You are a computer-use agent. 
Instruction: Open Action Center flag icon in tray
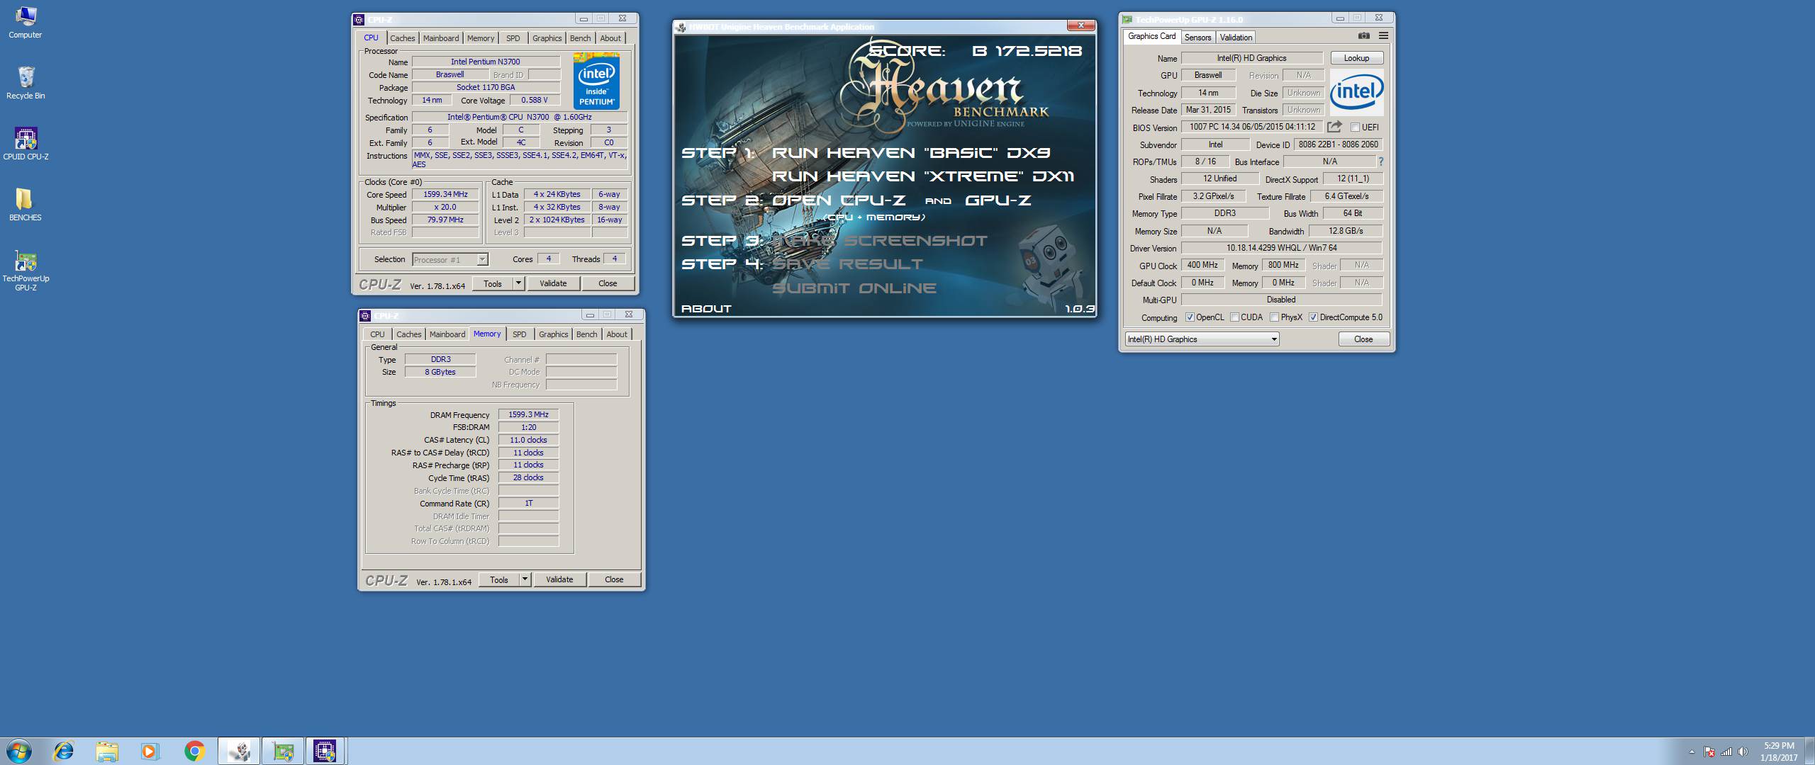click(1709, 752)
